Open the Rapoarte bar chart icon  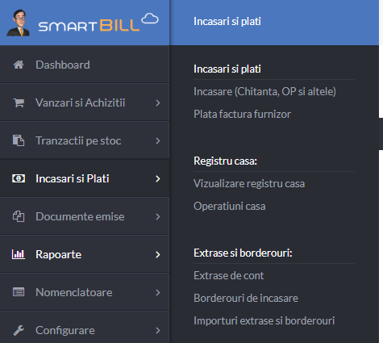(x=19, y=254)
